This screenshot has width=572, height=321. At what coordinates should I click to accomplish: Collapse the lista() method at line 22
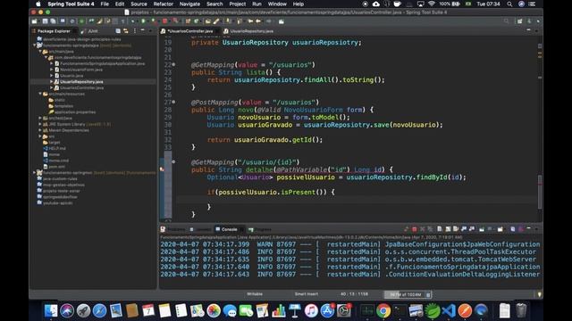tap(173, 65)
